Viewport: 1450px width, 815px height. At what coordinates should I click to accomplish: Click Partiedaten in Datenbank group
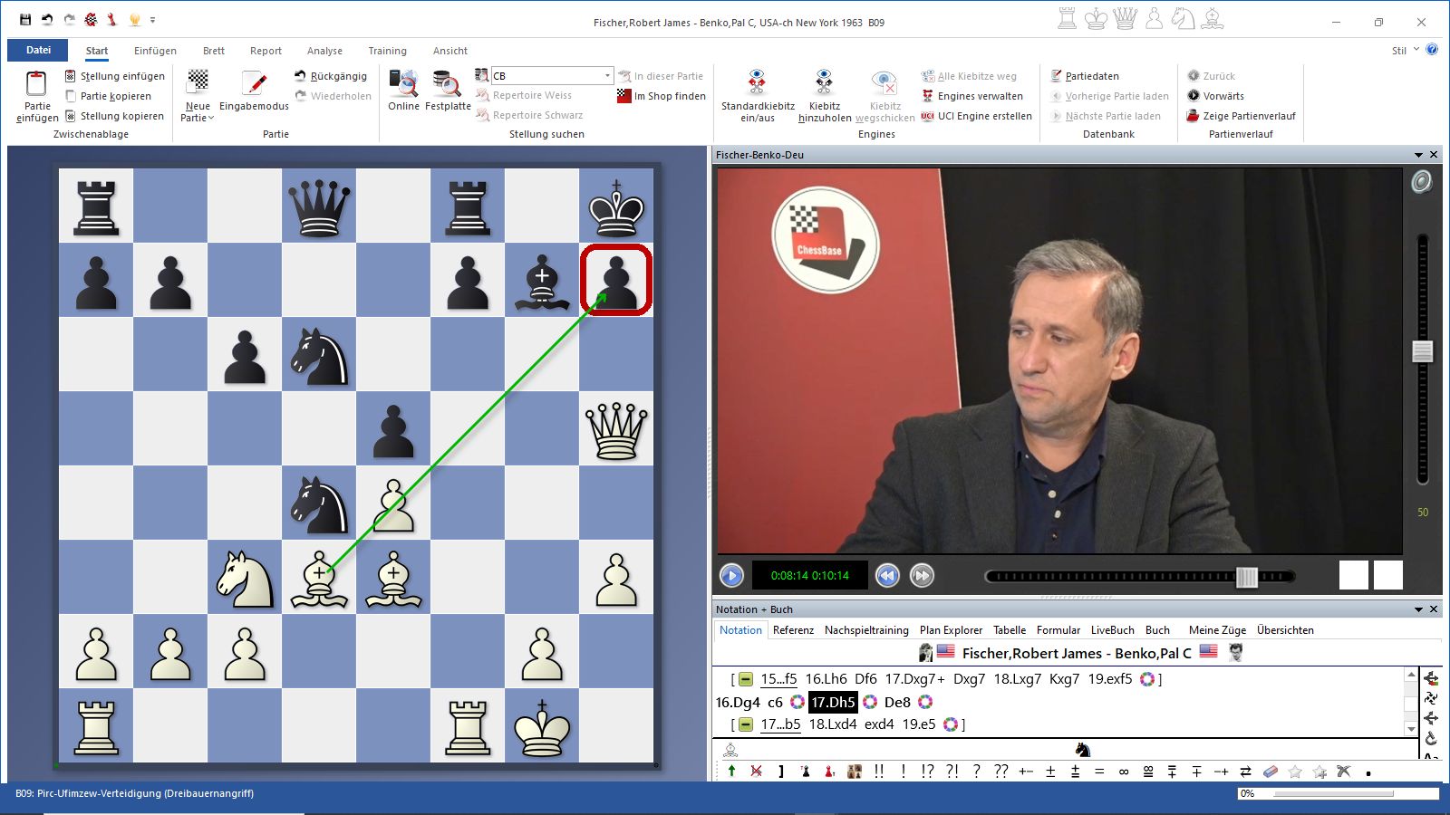1085,76
